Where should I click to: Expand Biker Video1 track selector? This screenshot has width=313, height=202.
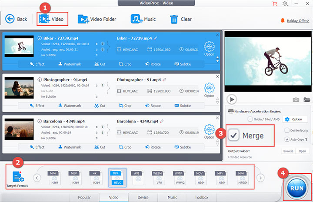(97, 44)
